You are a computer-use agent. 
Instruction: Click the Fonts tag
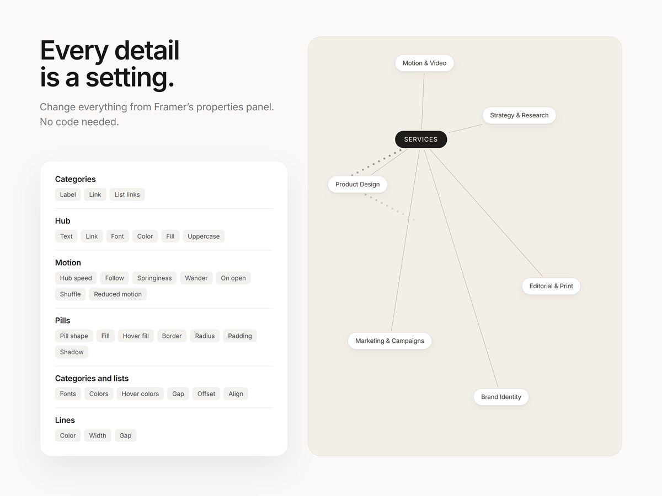68,394
